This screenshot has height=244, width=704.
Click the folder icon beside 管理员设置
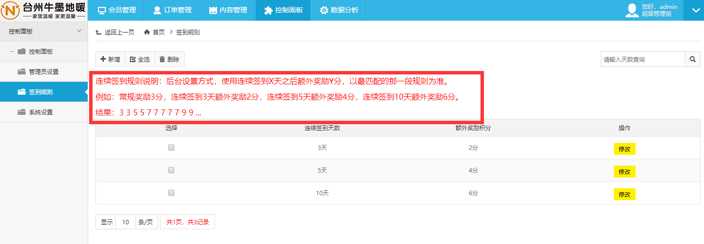(x=21, y=71)
